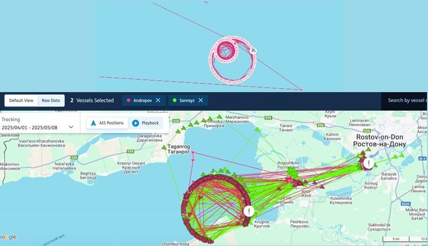Click the AIS Positions arrow icon

(93, 123)
